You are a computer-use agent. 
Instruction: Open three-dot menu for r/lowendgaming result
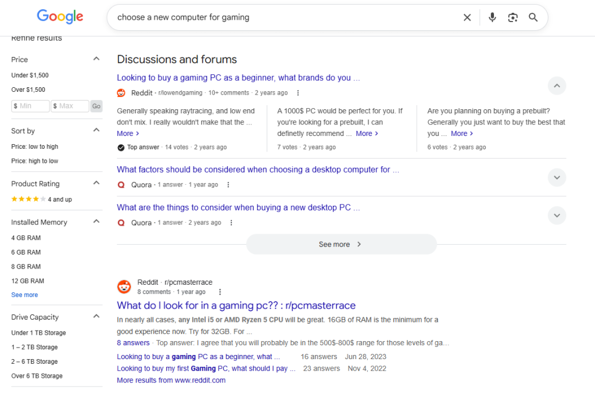click(x=298, y=93)
